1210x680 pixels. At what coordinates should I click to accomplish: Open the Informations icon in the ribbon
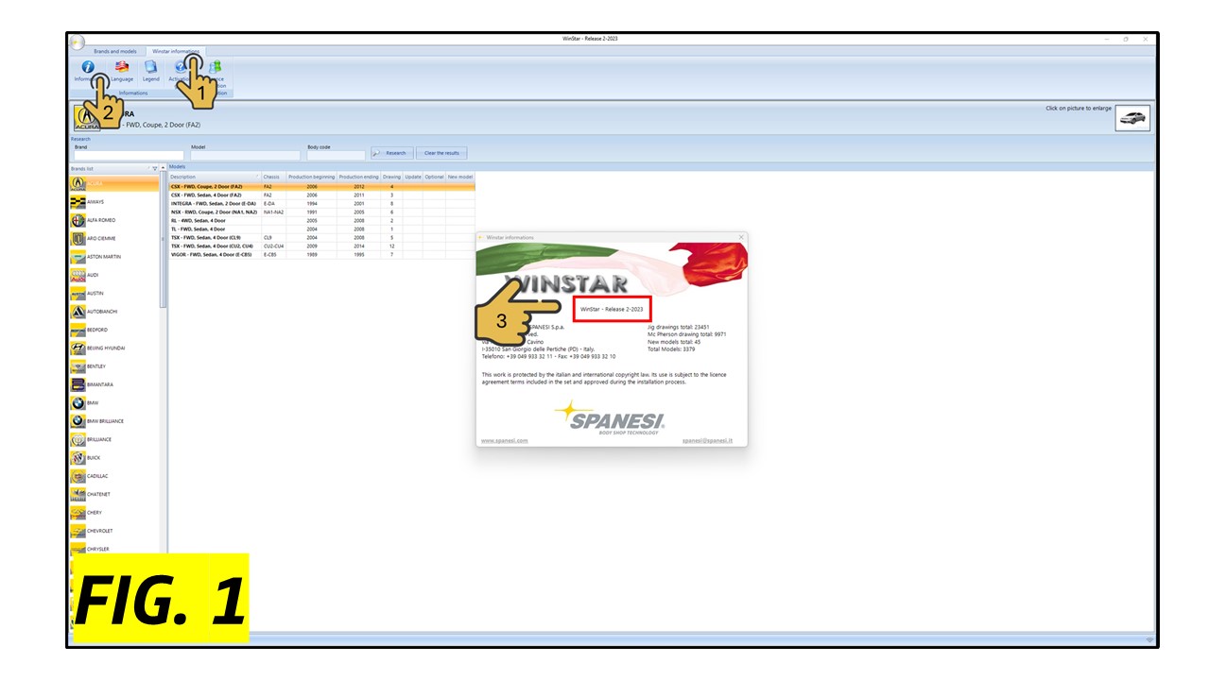coord(88,67)
